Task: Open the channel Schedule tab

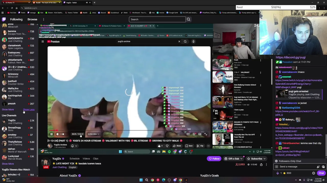Action: tap(74, 159)
